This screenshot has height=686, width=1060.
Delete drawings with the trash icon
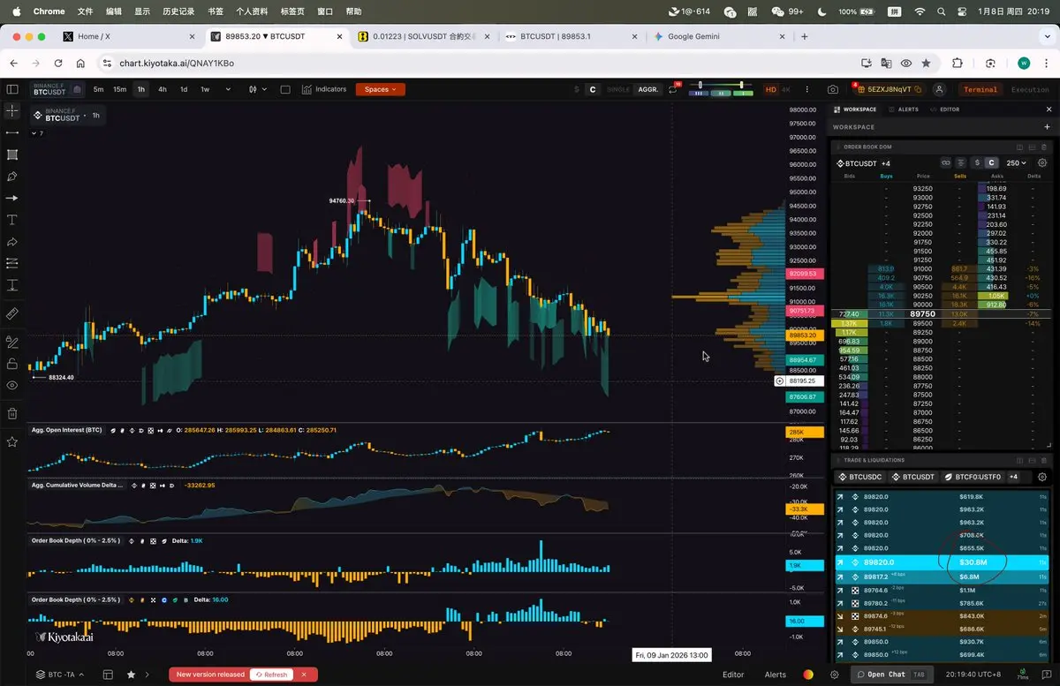pyautogui.click(x=12, y=413)
